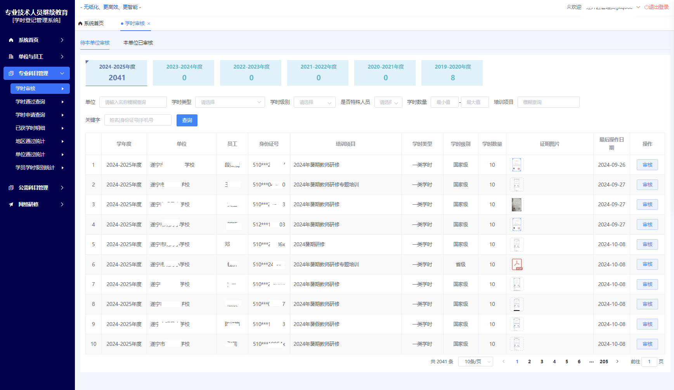Focus the 最小值 hours input

pos(445,102)
